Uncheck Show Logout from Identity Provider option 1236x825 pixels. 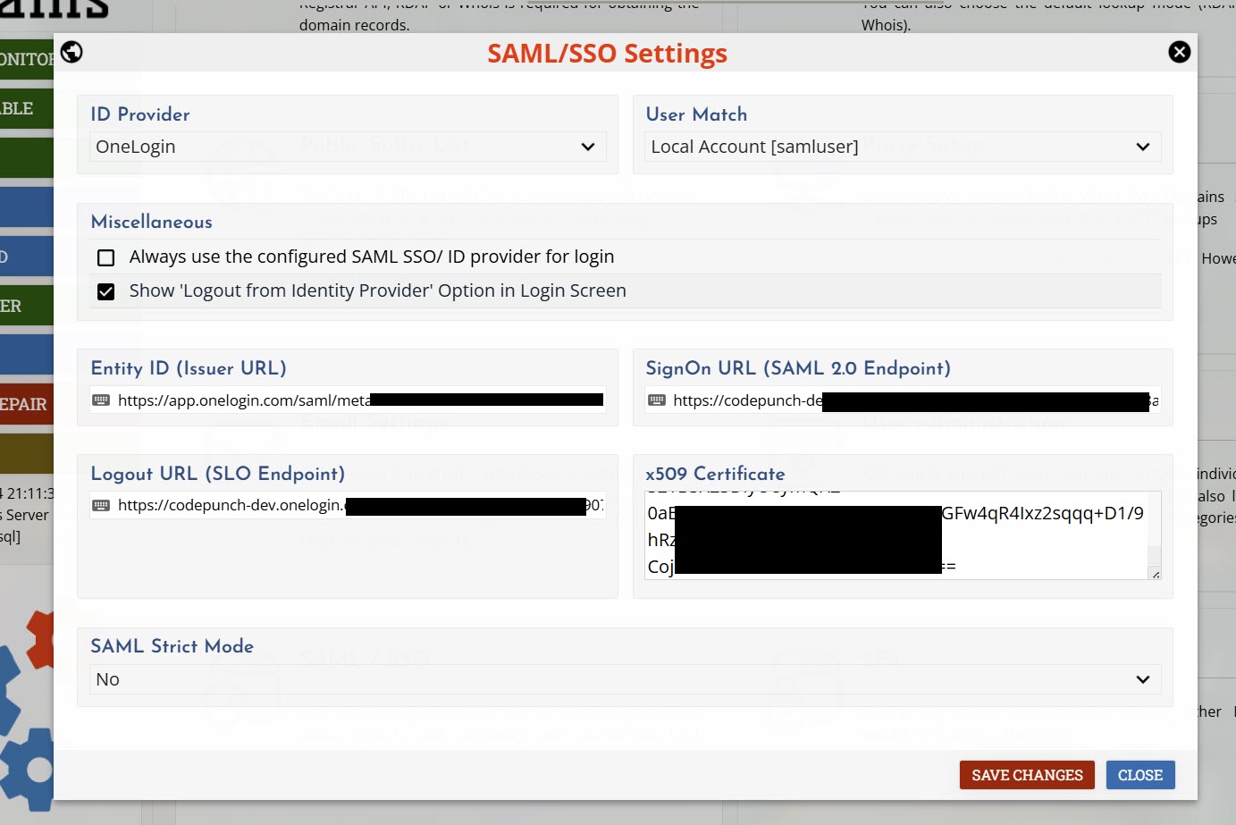coord(105,291)
